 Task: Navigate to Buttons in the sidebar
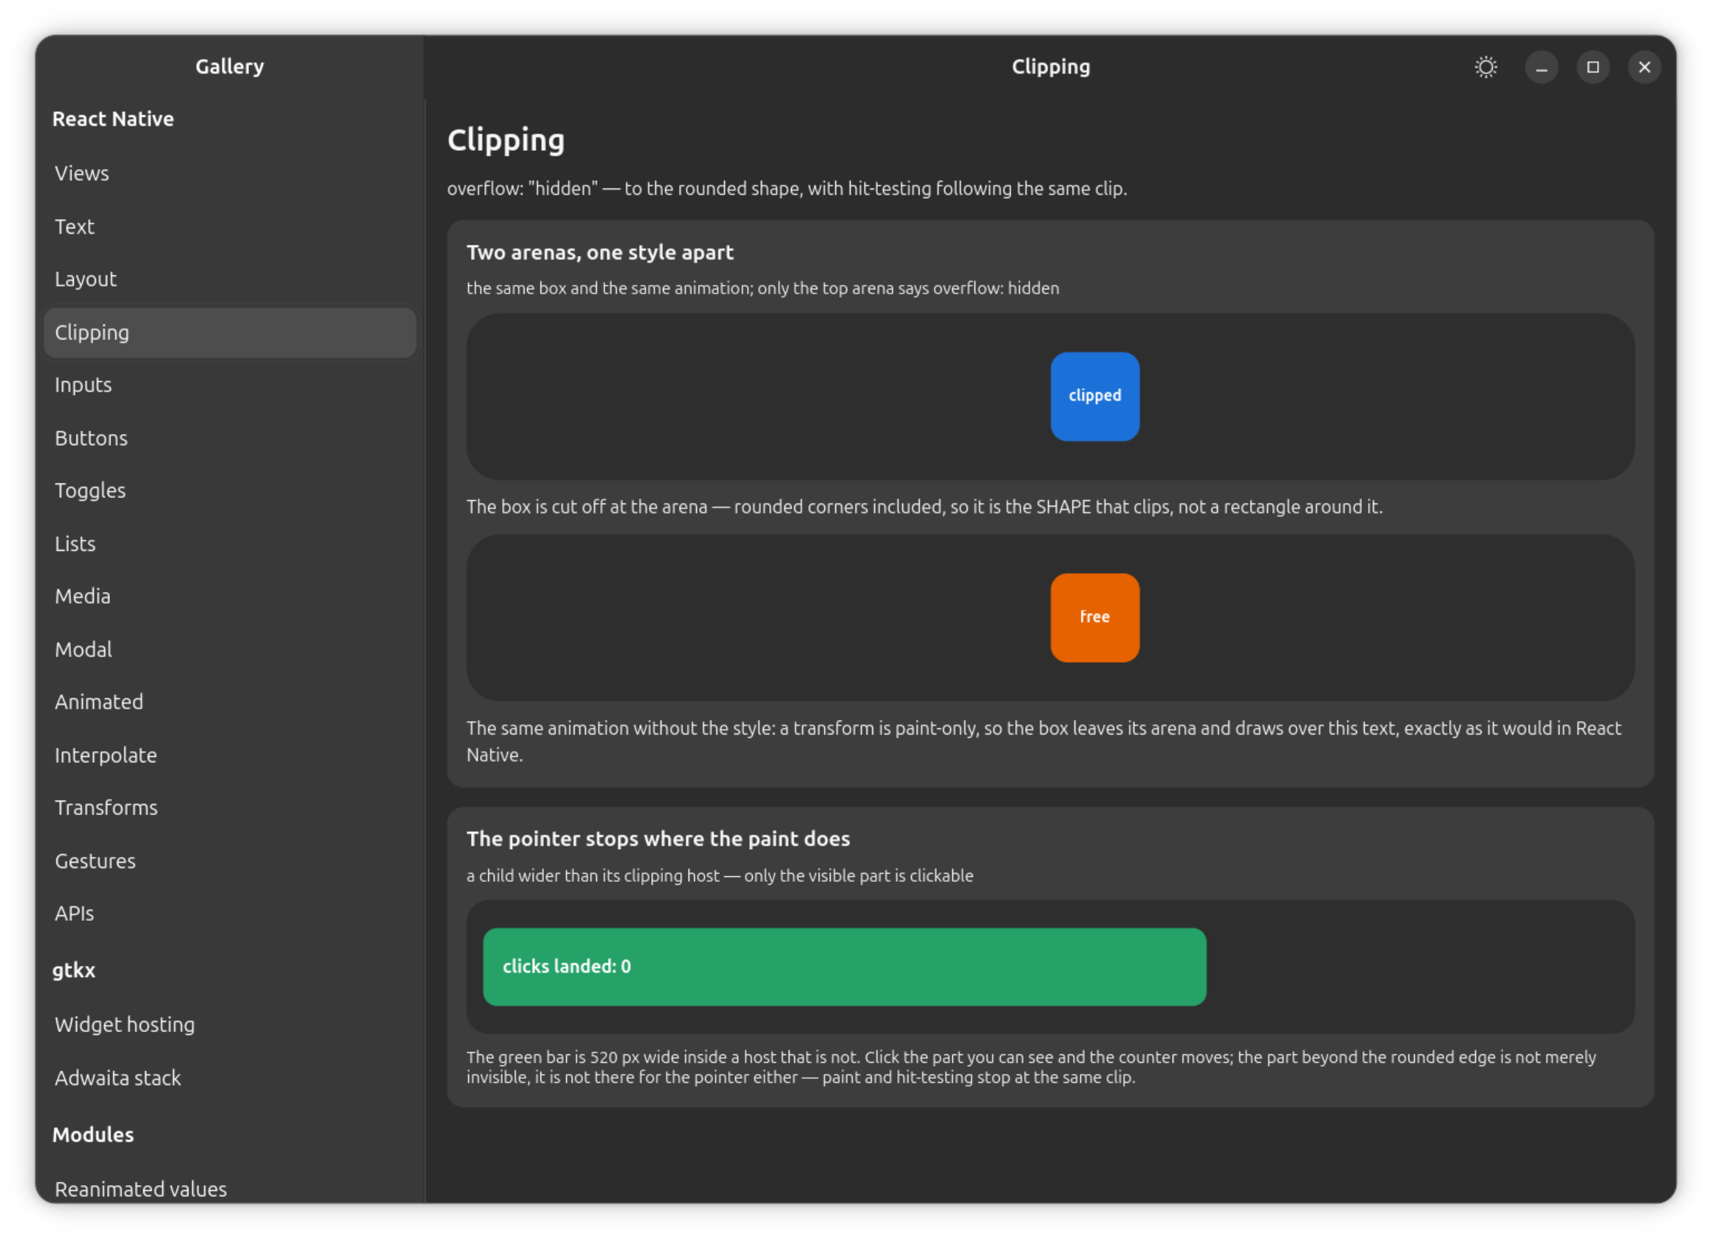(x=230, y=437)
